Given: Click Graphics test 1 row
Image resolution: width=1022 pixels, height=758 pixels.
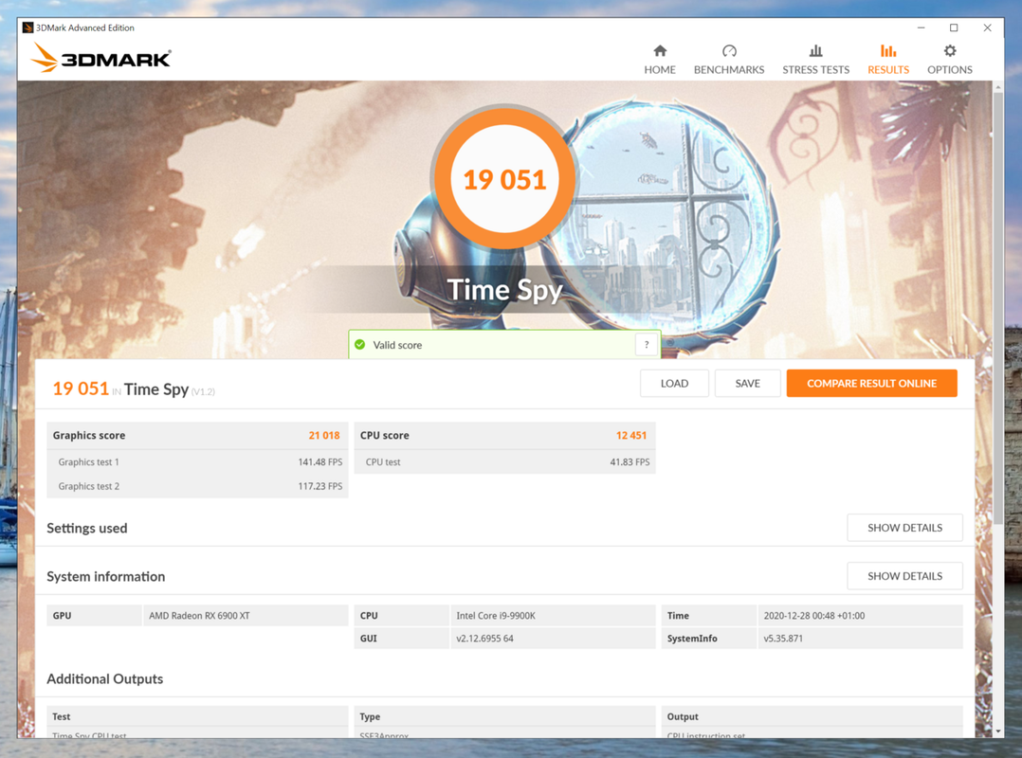Looking at the screenshot, I should point(197,461).
